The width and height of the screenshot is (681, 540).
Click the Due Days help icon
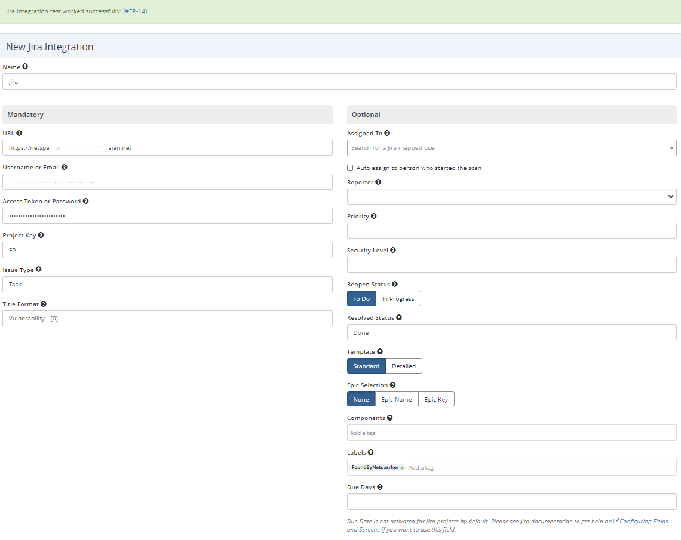[x=380, y=487]
